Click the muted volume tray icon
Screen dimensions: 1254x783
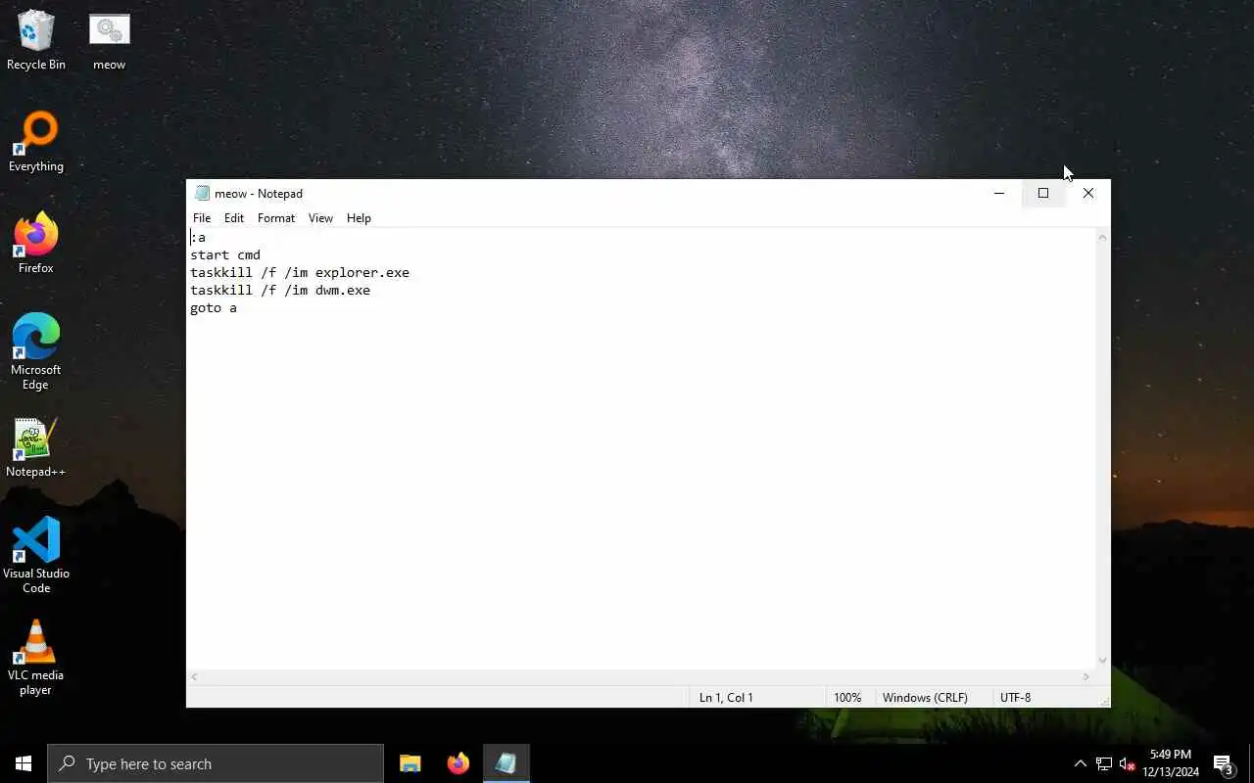1127,763
